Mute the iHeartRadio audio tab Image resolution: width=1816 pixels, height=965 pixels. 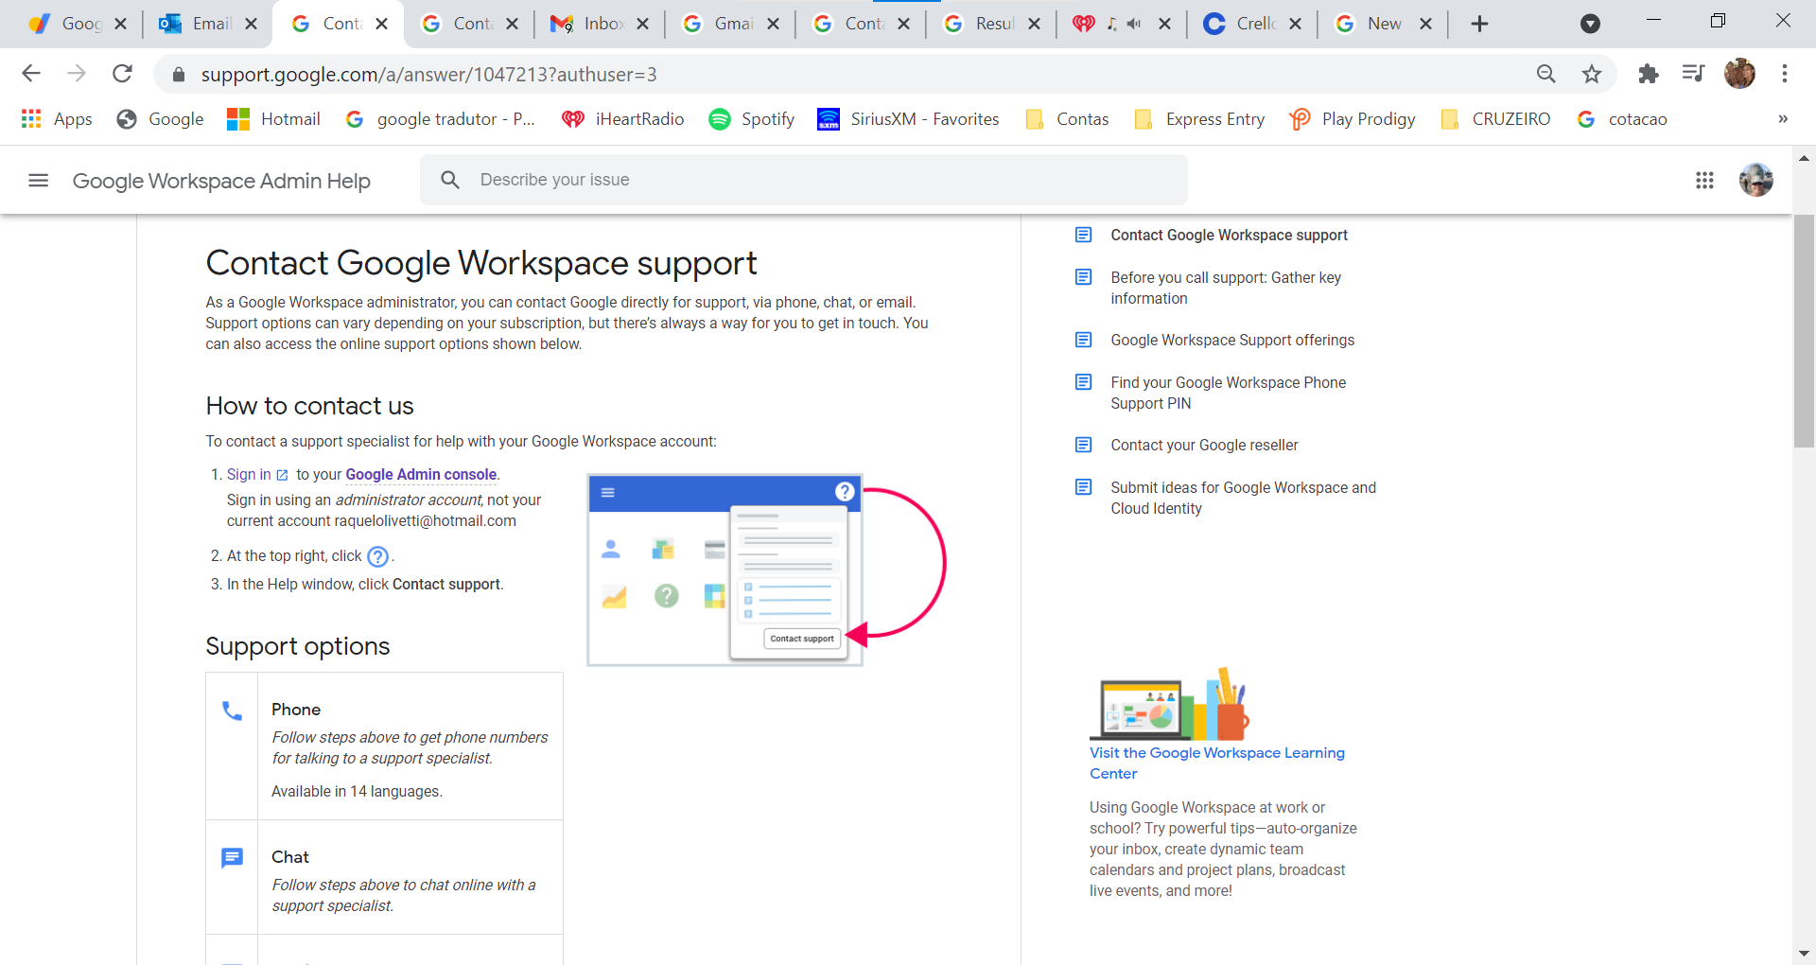click(1134, 24)
